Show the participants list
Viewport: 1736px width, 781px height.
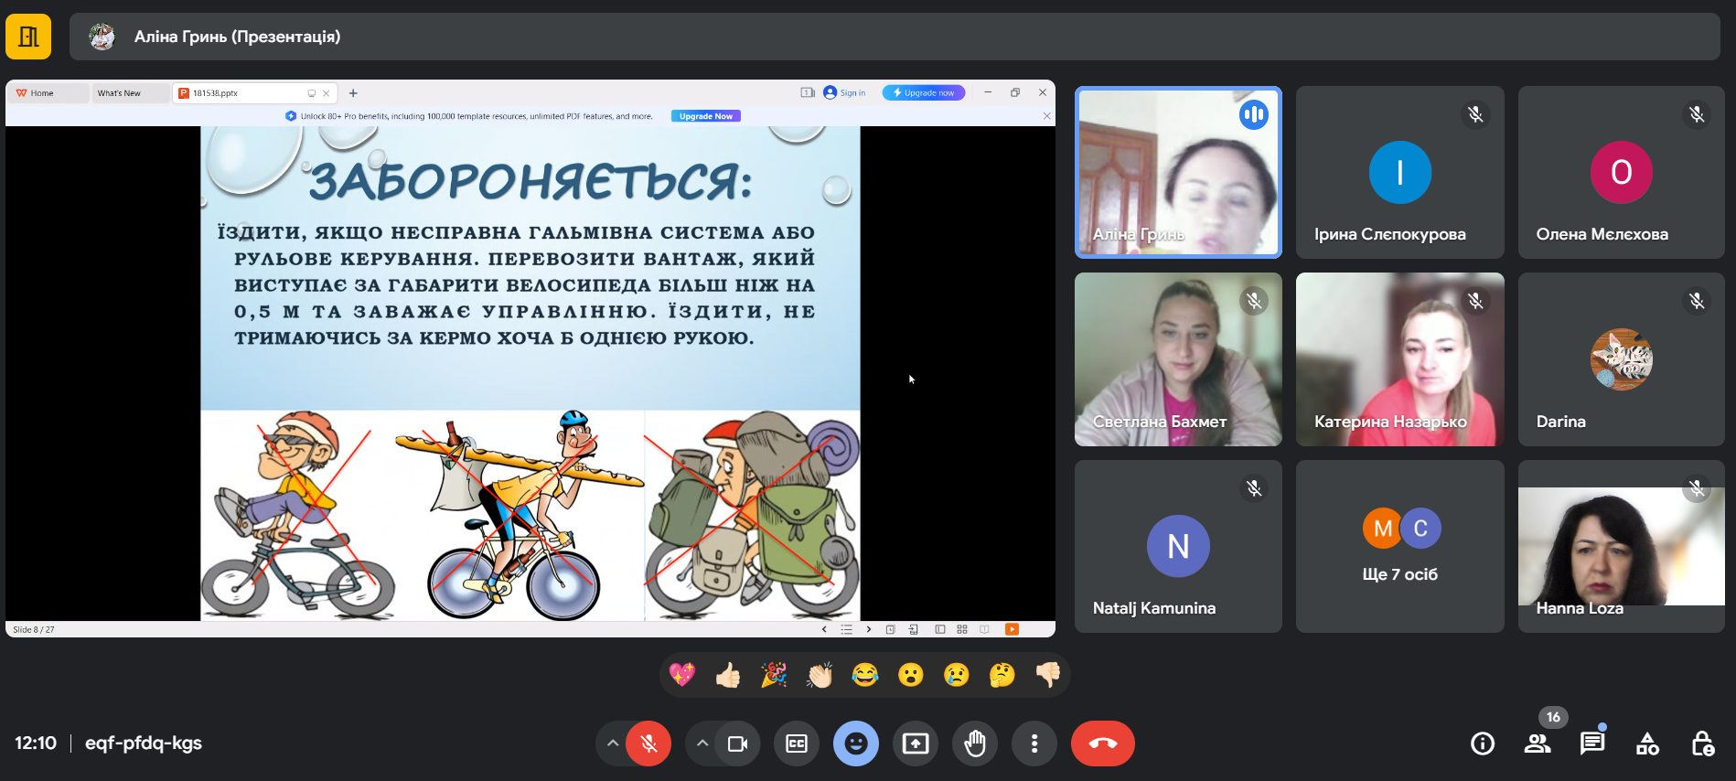point(1538,744)
